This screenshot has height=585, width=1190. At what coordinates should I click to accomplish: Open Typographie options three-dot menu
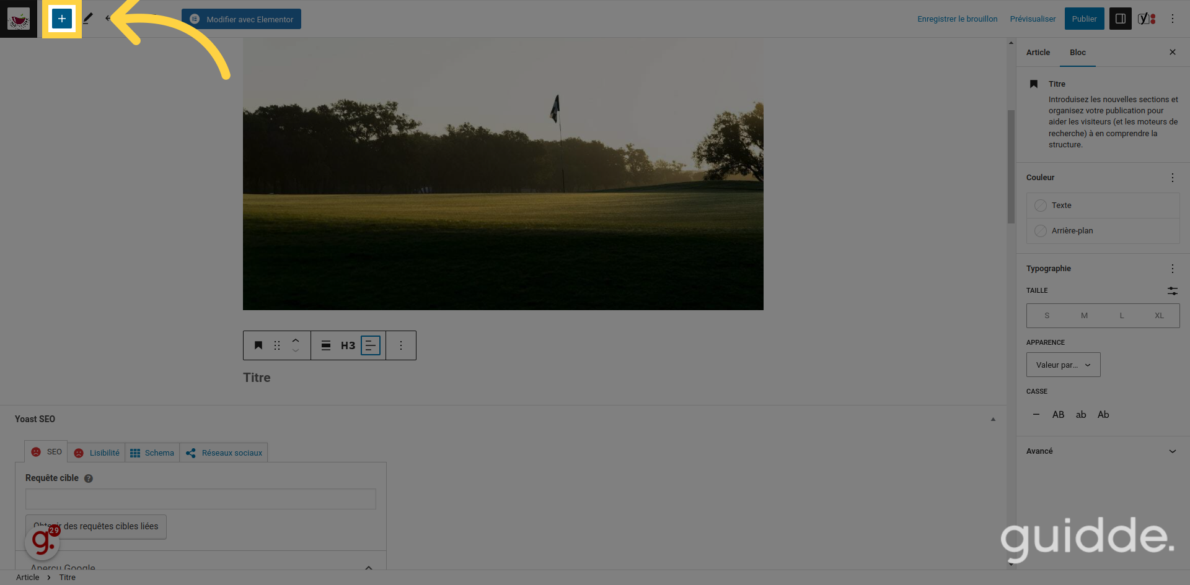click(1172, 269)
